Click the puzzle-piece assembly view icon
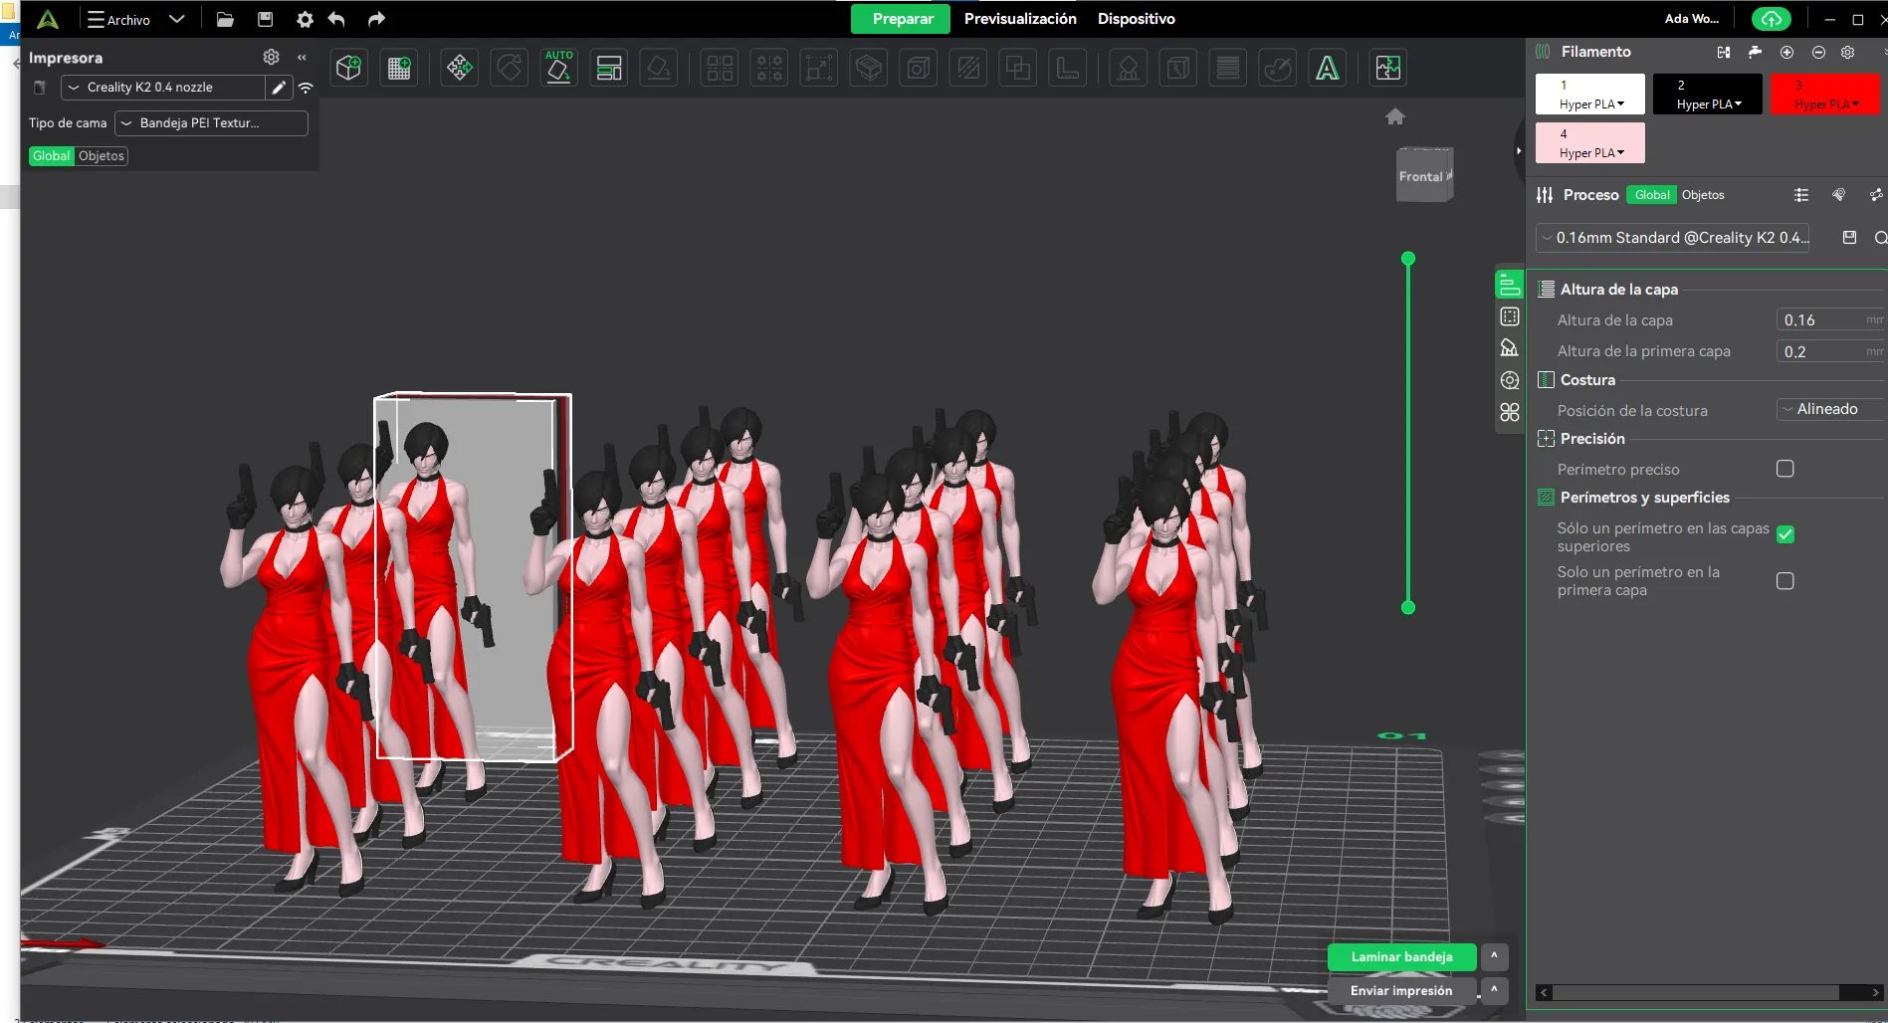 click(1387, 68)
